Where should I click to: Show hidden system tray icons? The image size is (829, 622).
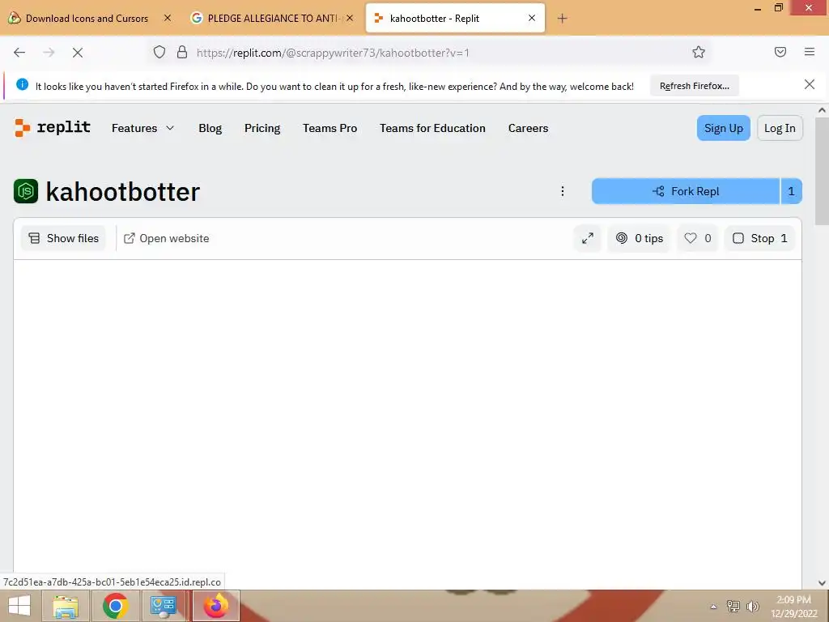tap(713, 607)
